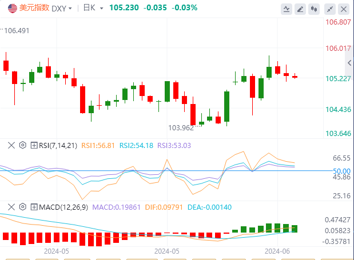This screenshot has width=354, height=260.
Task: Expand the MACD panel plus icon
Action: [34, 207]
